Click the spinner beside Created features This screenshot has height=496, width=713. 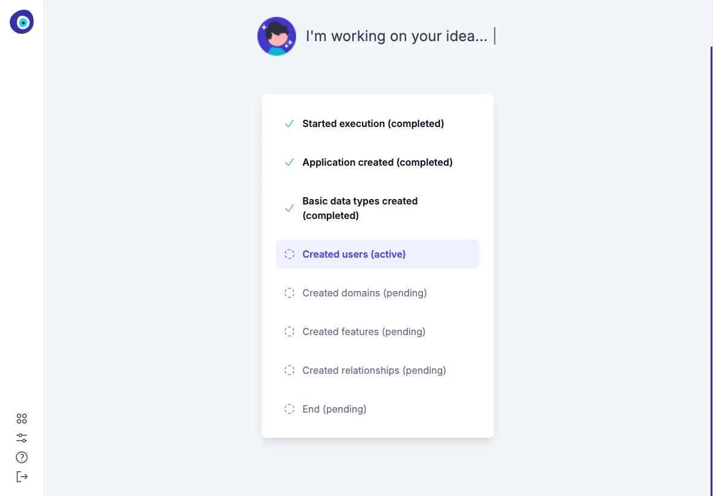click(x=289, y=331)
